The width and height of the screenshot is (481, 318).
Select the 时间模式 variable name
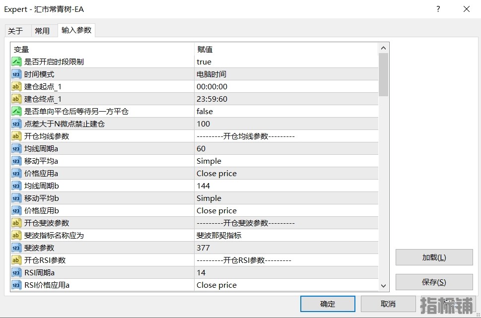[39, 74]
